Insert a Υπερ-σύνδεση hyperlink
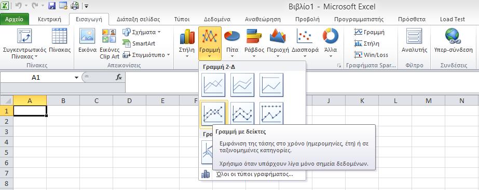The image size is (479, 190). click(453, 40)
